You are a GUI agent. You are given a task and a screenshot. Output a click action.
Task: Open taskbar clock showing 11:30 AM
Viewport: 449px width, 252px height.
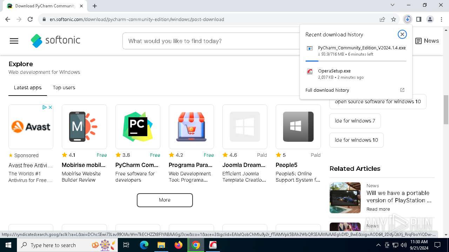click(x=419, y=245)
